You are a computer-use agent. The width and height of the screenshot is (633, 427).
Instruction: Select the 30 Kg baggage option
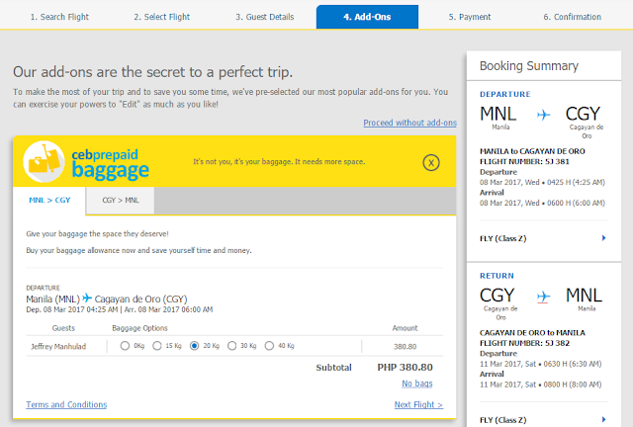[x=231, y=346]
